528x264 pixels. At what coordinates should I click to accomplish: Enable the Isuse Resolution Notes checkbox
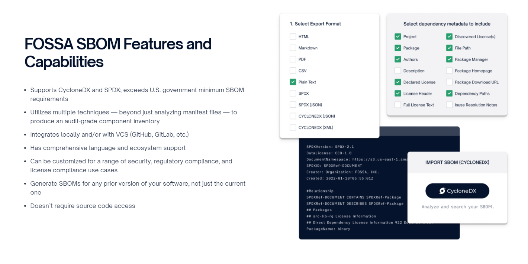[449, 105]
